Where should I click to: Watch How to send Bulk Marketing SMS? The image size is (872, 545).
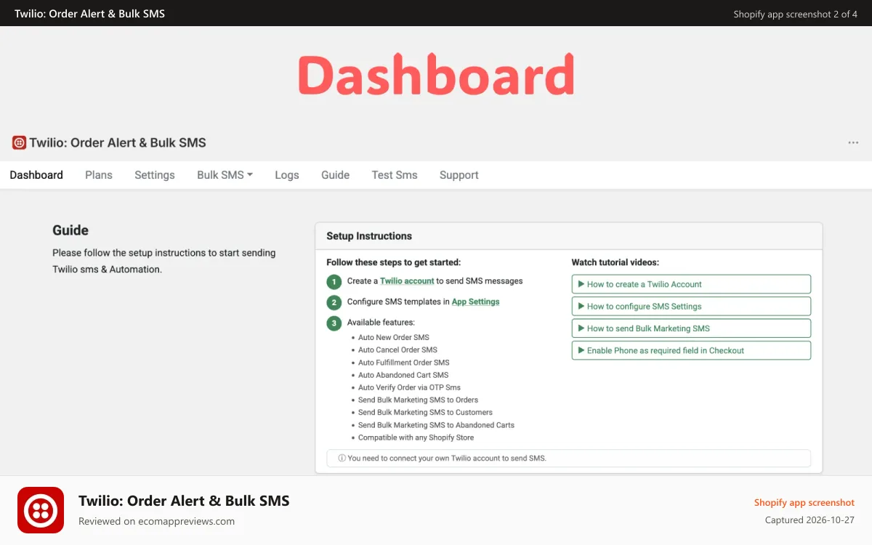(691, 328)
